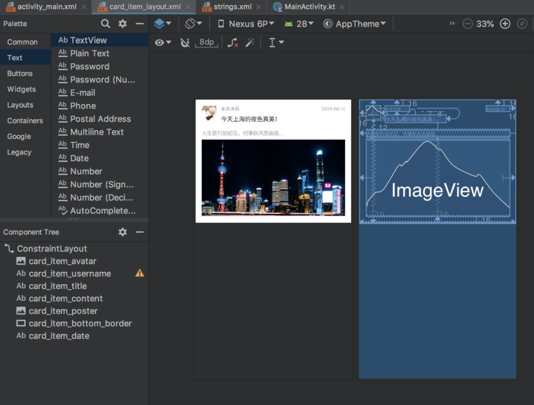Viewport: 534px width, 405px height.
Task: Click the Infer Constraints magic wand
Action: pyautogui.click(x=250, y=43)
